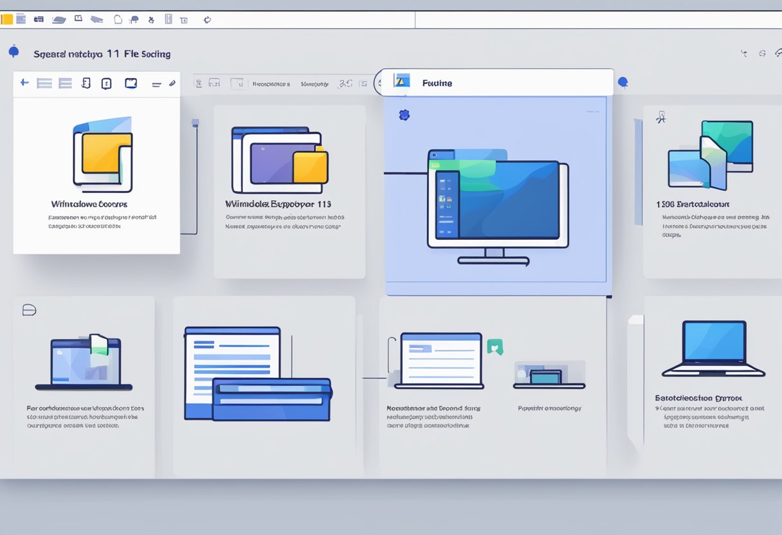Open the document with blue card illustration

[257, 374]
